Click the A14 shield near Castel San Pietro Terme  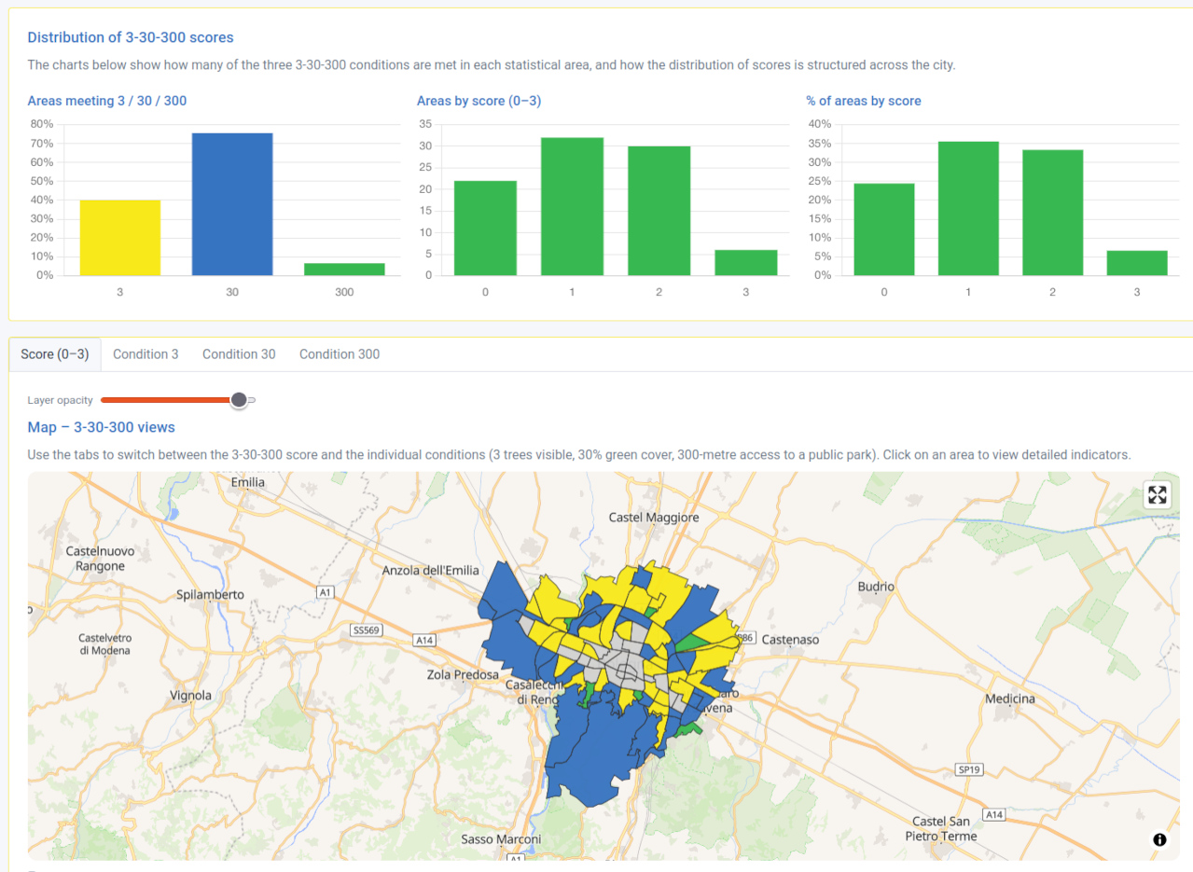coord(994,815)
